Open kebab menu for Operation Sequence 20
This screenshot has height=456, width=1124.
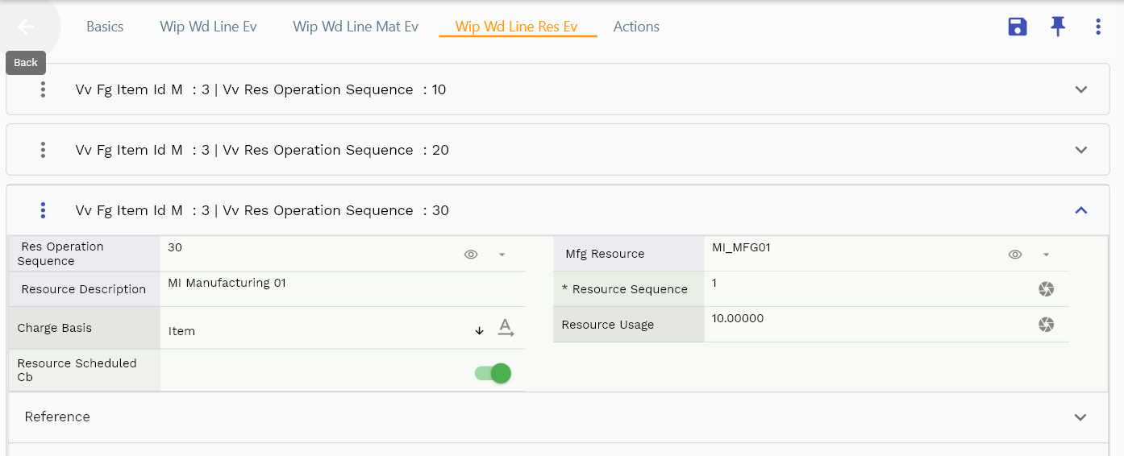(43, 150)
